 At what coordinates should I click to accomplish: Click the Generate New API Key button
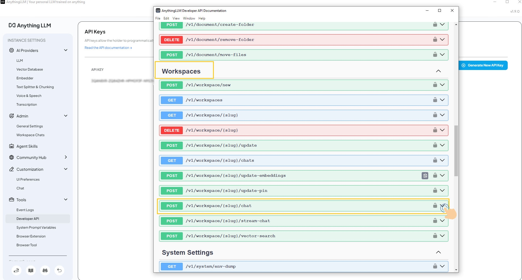(483, 65)
